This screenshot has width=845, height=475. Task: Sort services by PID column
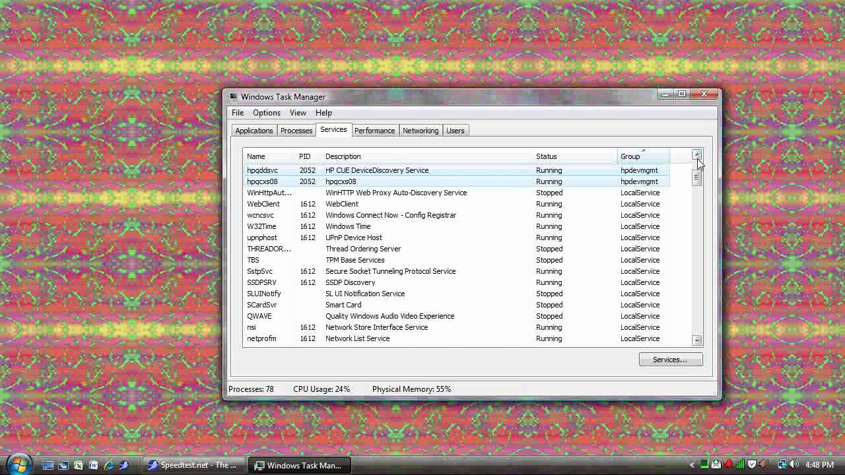[x=308, y=156]
